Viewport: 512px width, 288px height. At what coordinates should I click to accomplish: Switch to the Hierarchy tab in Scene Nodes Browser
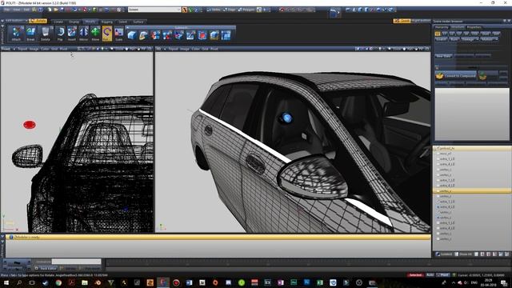click(x=442, y=27)
